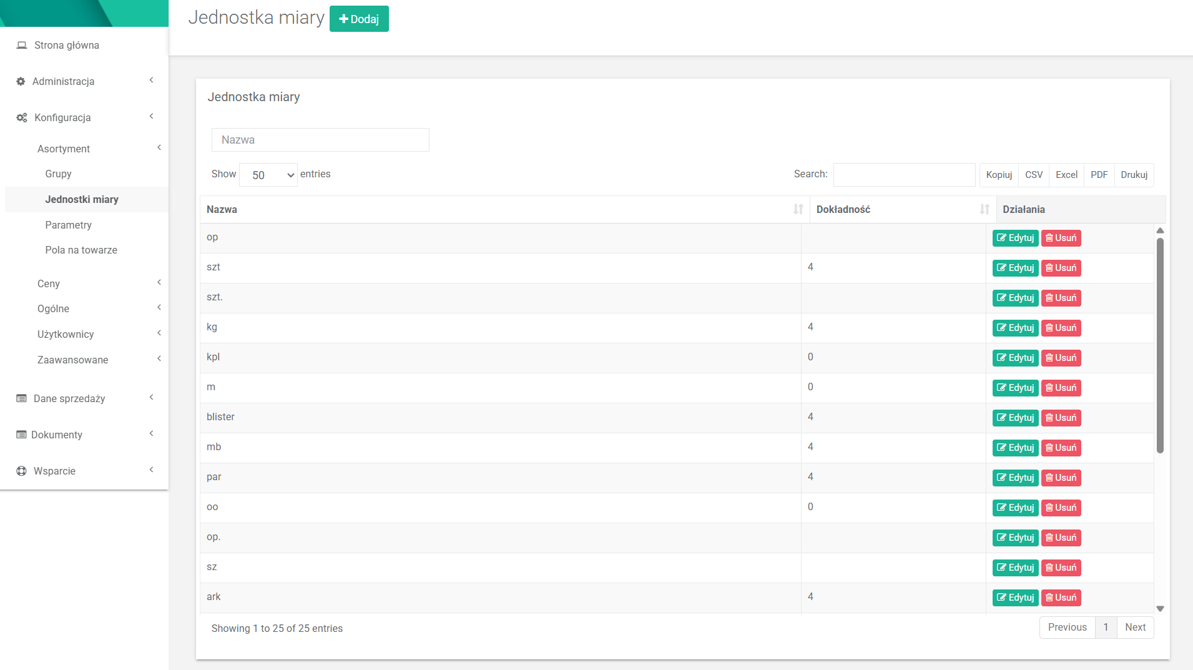Click the table's vertical scrollbar thumb
The image size is (1193, 670).
[1160, 343]
